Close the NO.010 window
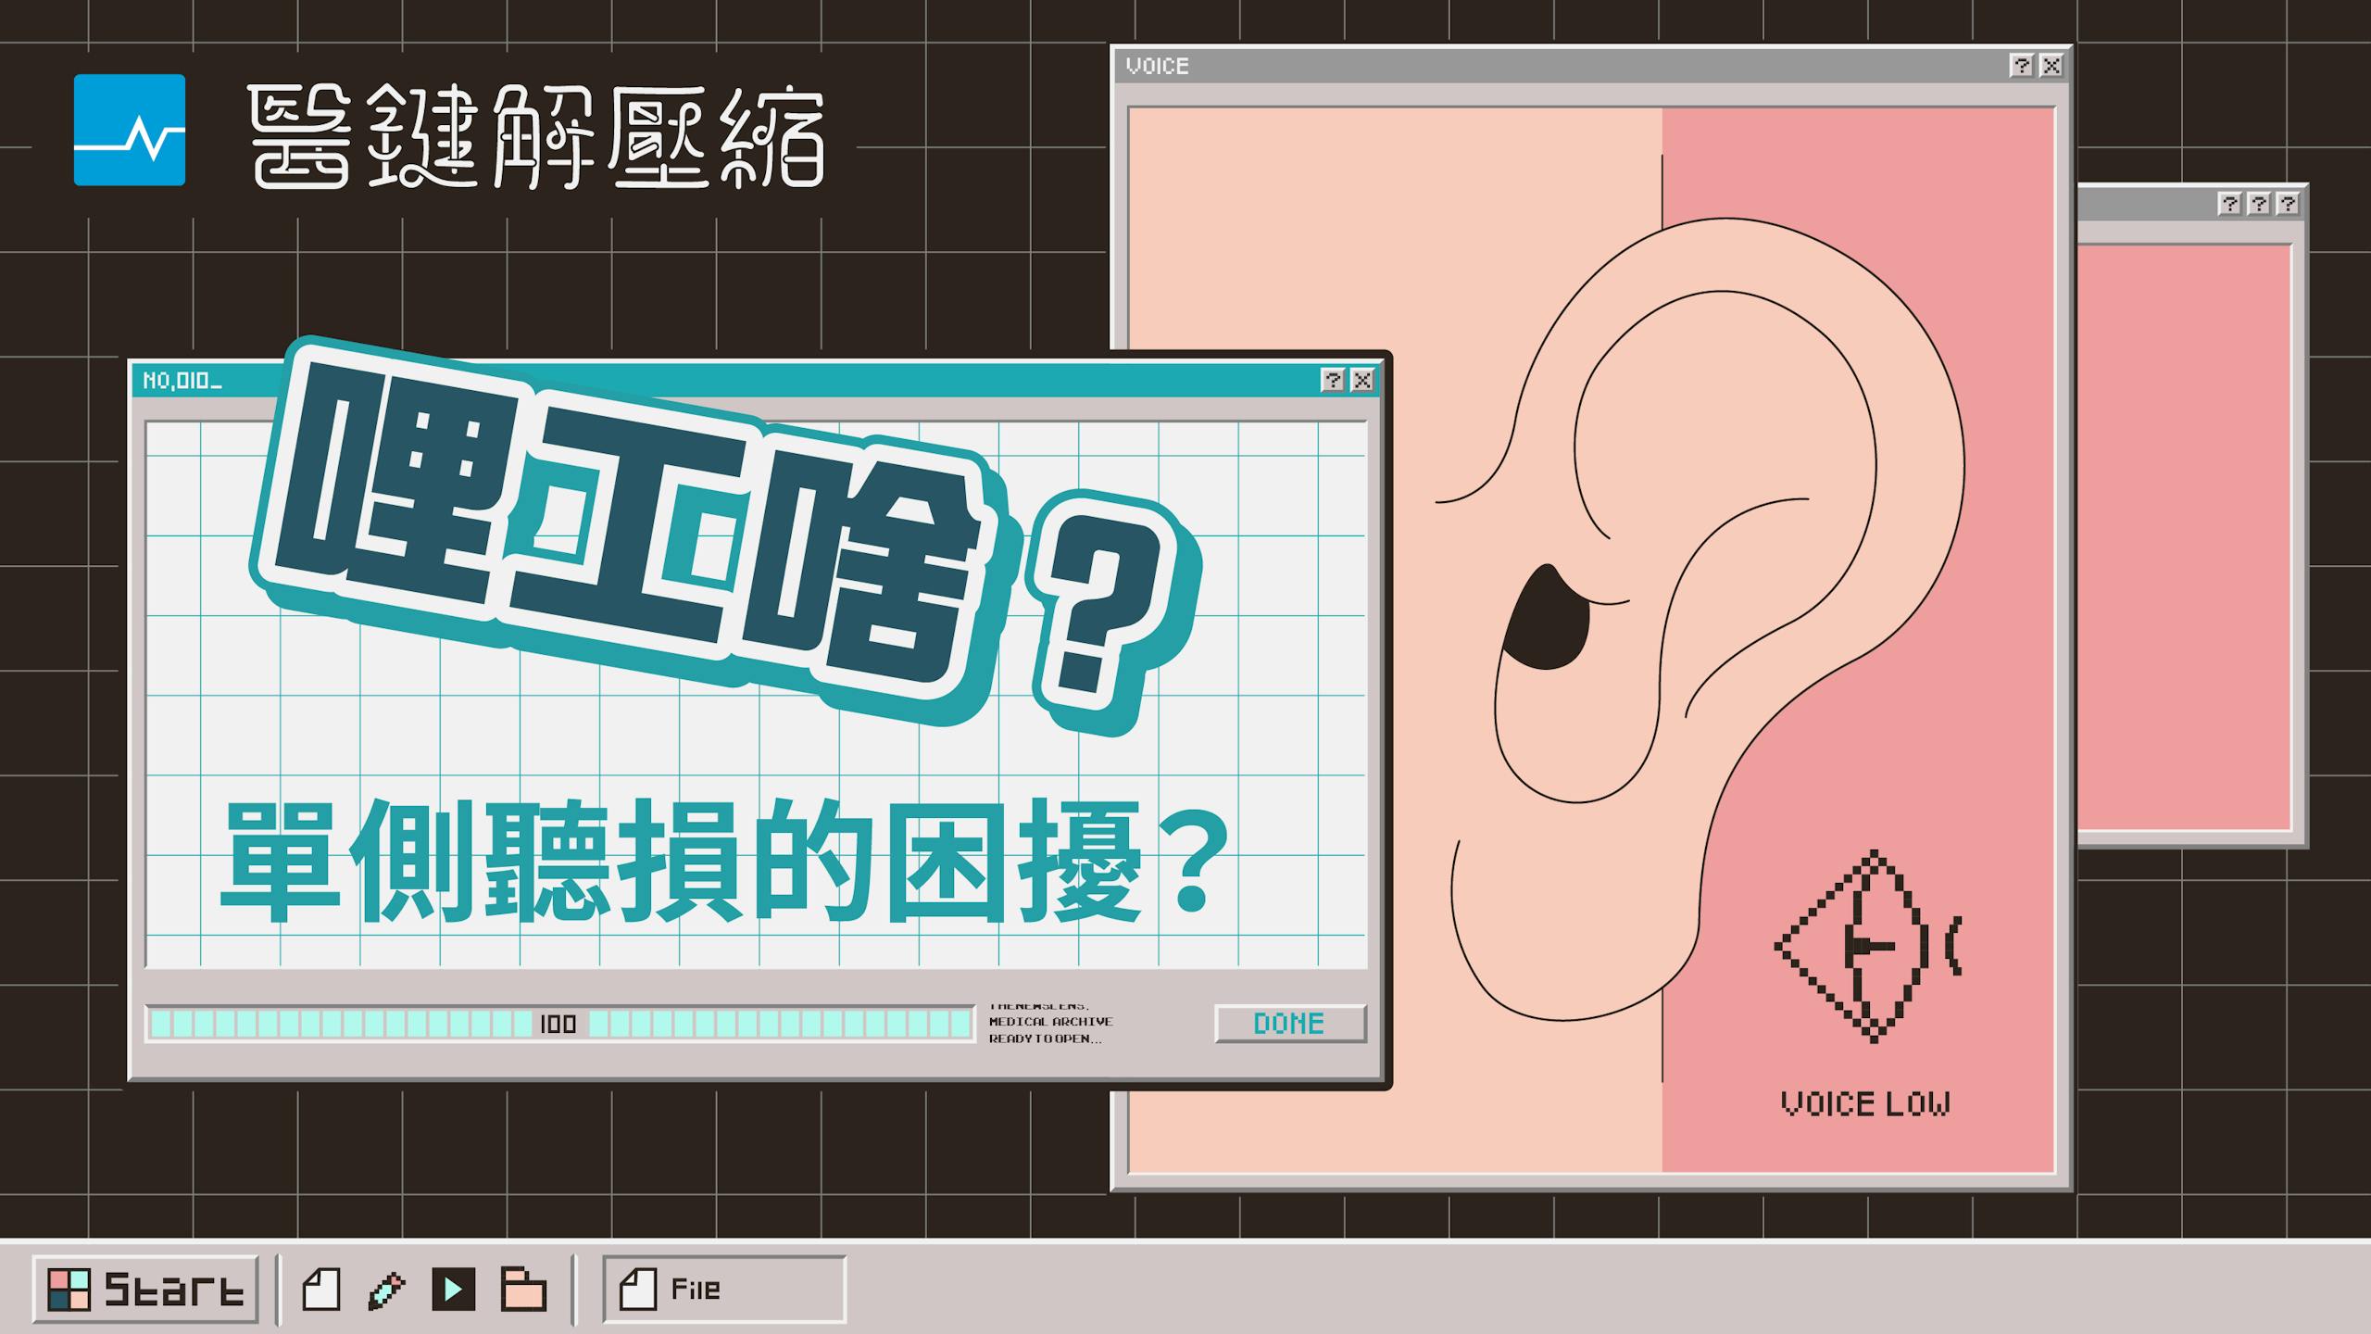The image size is (2371, 1334). 1361,380
